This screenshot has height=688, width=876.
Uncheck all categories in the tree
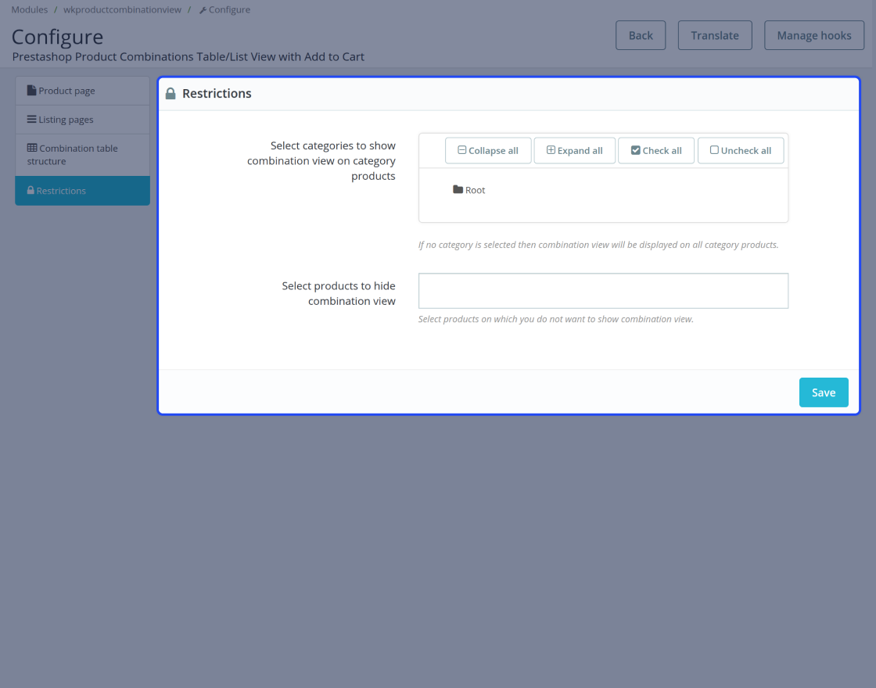click(x=740, y=151)
